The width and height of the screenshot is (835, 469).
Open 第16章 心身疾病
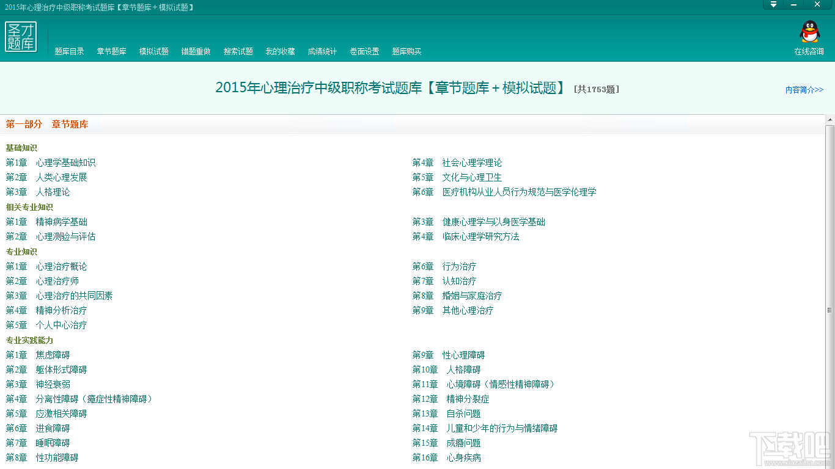coord(446,457)
